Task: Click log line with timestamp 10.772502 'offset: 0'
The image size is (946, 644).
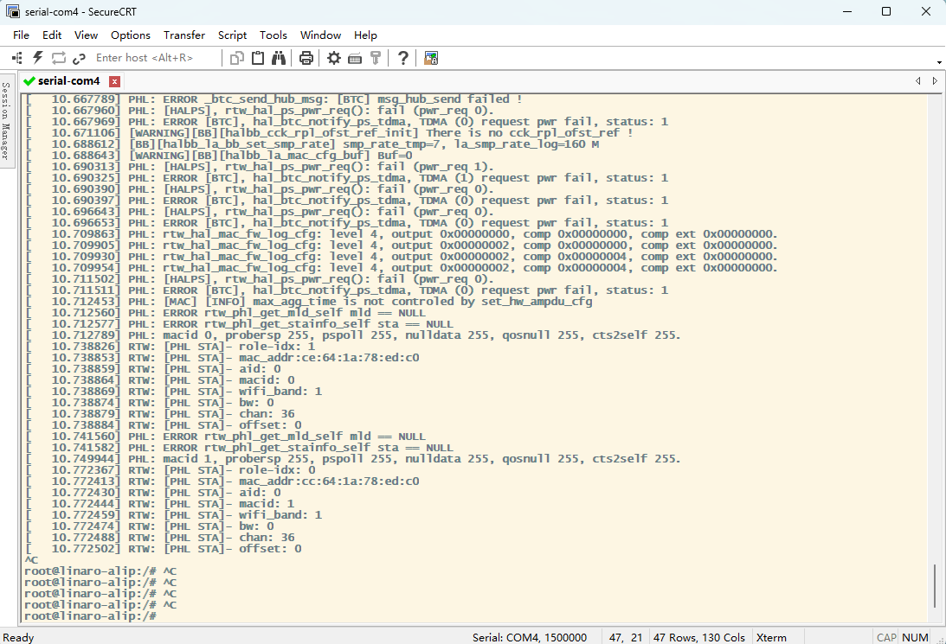Action: [x=164, y=548]
